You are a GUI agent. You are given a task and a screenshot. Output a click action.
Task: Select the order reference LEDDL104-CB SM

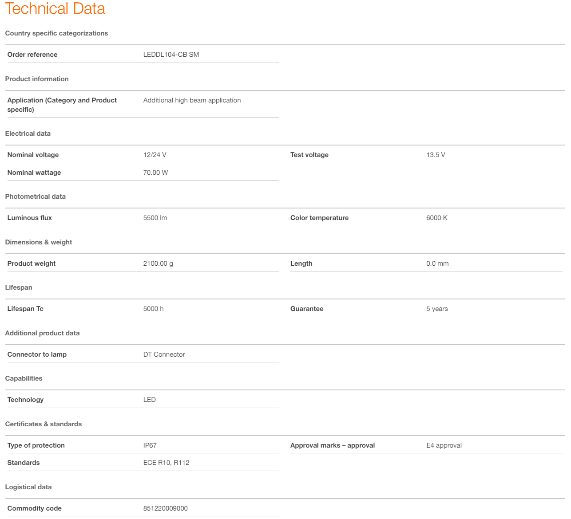tap(171, 55)
